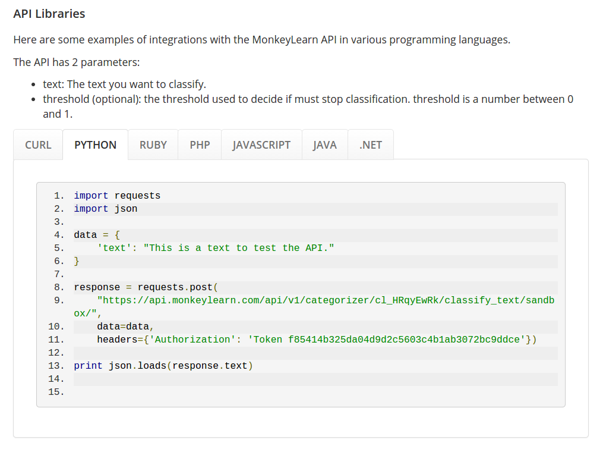Viewport: 603px width, 452px height.
Task: Click the print json.loads statement
Action: tap(163, 366)
